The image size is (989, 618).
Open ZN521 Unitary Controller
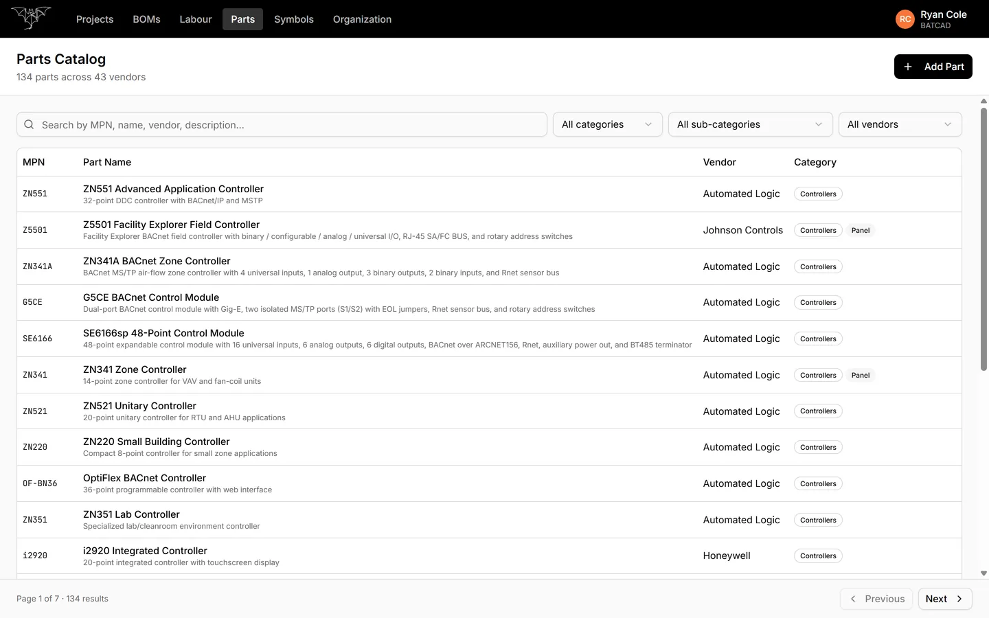tap(489, 411)
